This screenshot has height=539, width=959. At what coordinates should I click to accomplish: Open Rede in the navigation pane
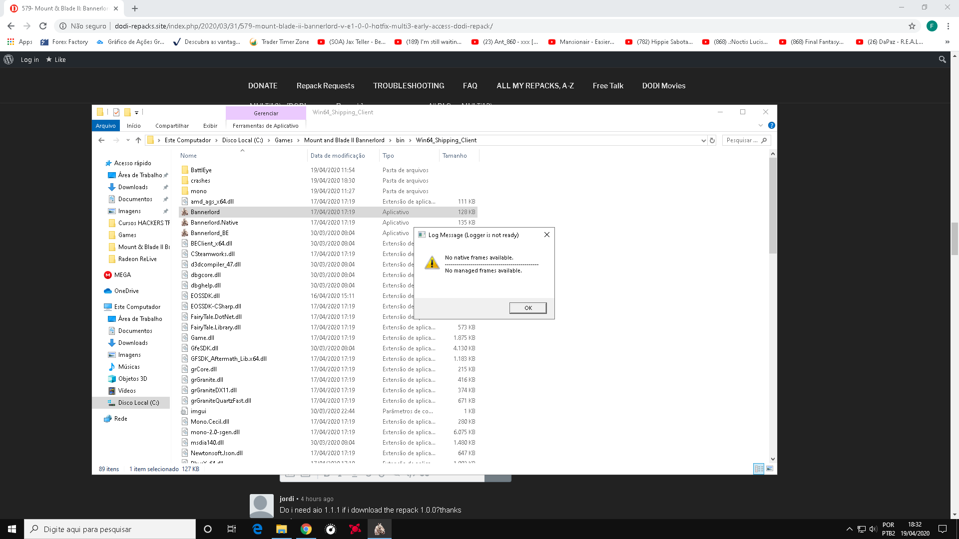tap(120, 419)
